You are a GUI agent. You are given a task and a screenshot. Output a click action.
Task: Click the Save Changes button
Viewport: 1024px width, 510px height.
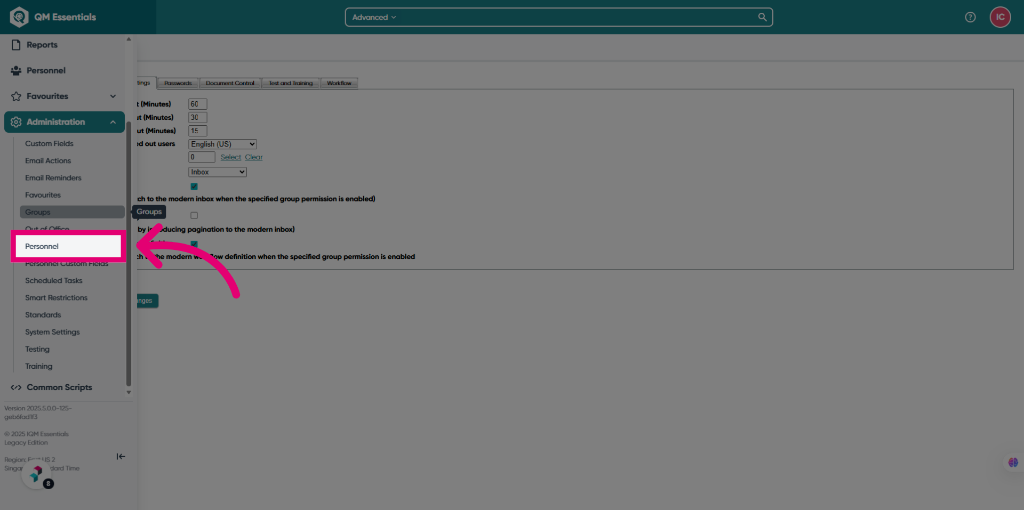click(147, 301)
